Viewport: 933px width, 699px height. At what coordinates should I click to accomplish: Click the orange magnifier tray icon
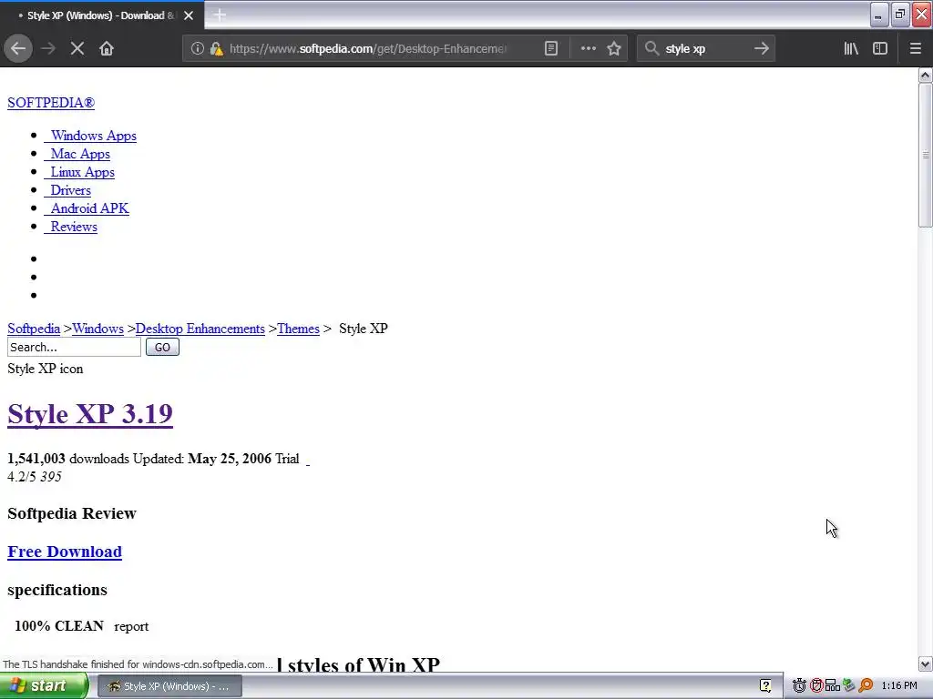click(866, 686)
